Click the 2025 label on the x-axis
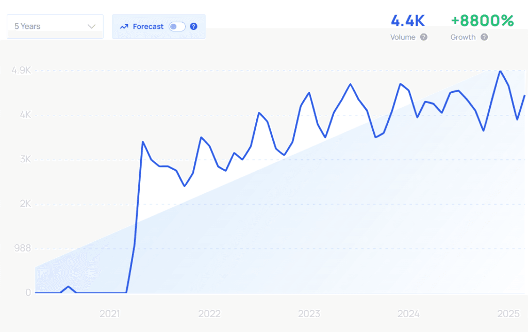 click(x=508, y=313)
